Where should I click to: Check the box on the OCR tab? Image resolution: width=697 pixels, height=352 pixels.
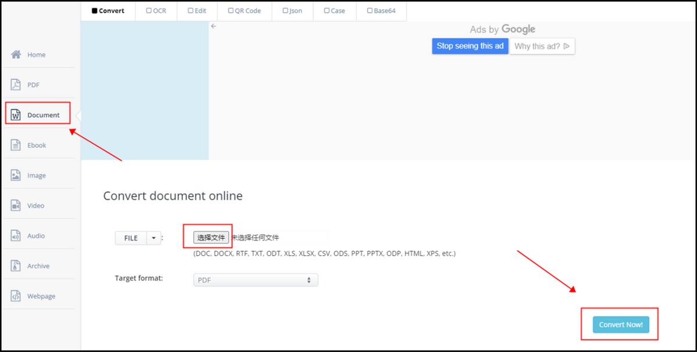click(148, 10)
